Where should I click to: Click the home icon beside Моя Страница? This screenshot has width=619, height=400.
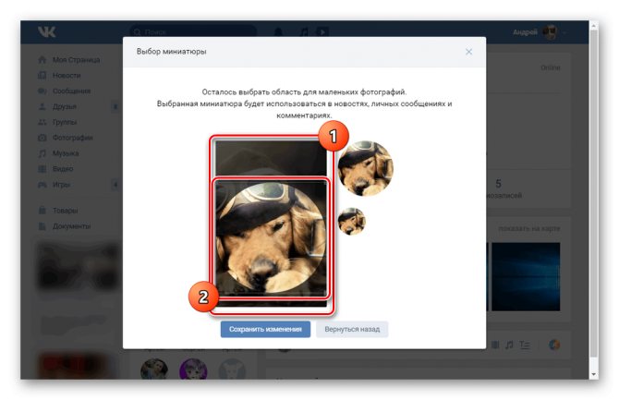[42, 60]
